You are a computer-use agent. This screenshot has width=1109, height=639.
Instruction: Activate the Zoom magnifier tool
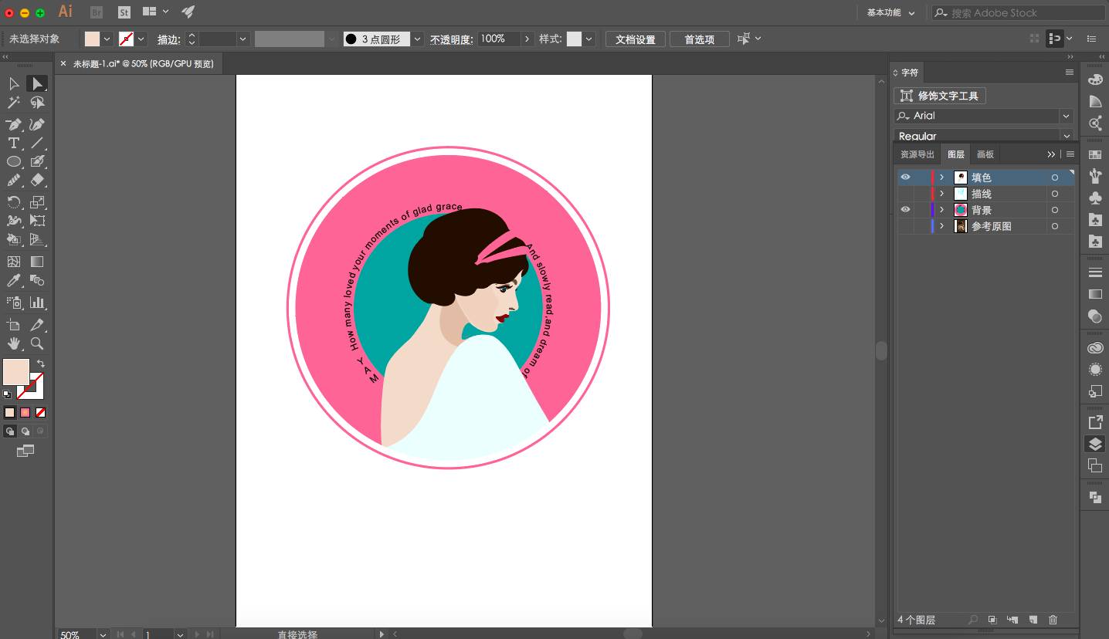tap(37, 343)
